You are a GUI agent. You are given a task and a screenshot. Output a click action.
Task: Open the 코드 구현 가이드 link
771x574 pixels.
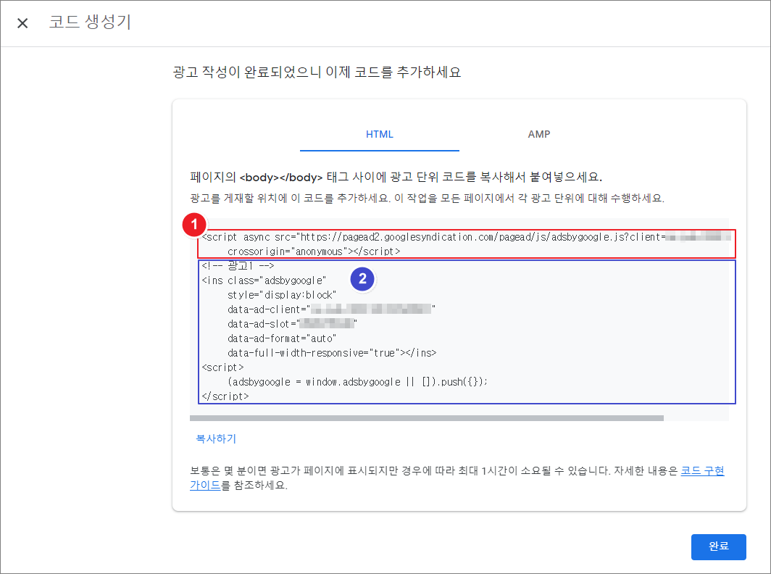(702, 470)
